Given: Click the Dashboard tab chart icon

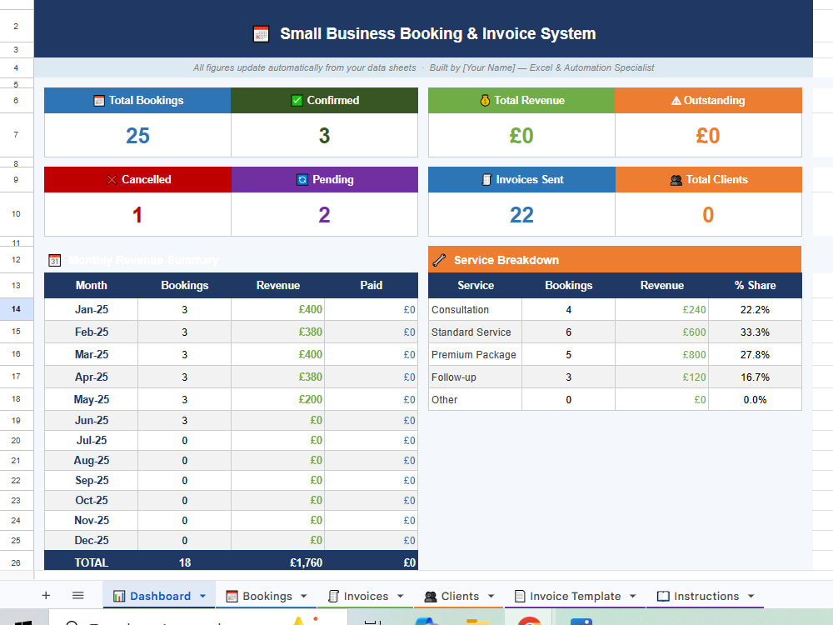Looking at the screenshot, I should pyautogui.click(x=119, y=597).
